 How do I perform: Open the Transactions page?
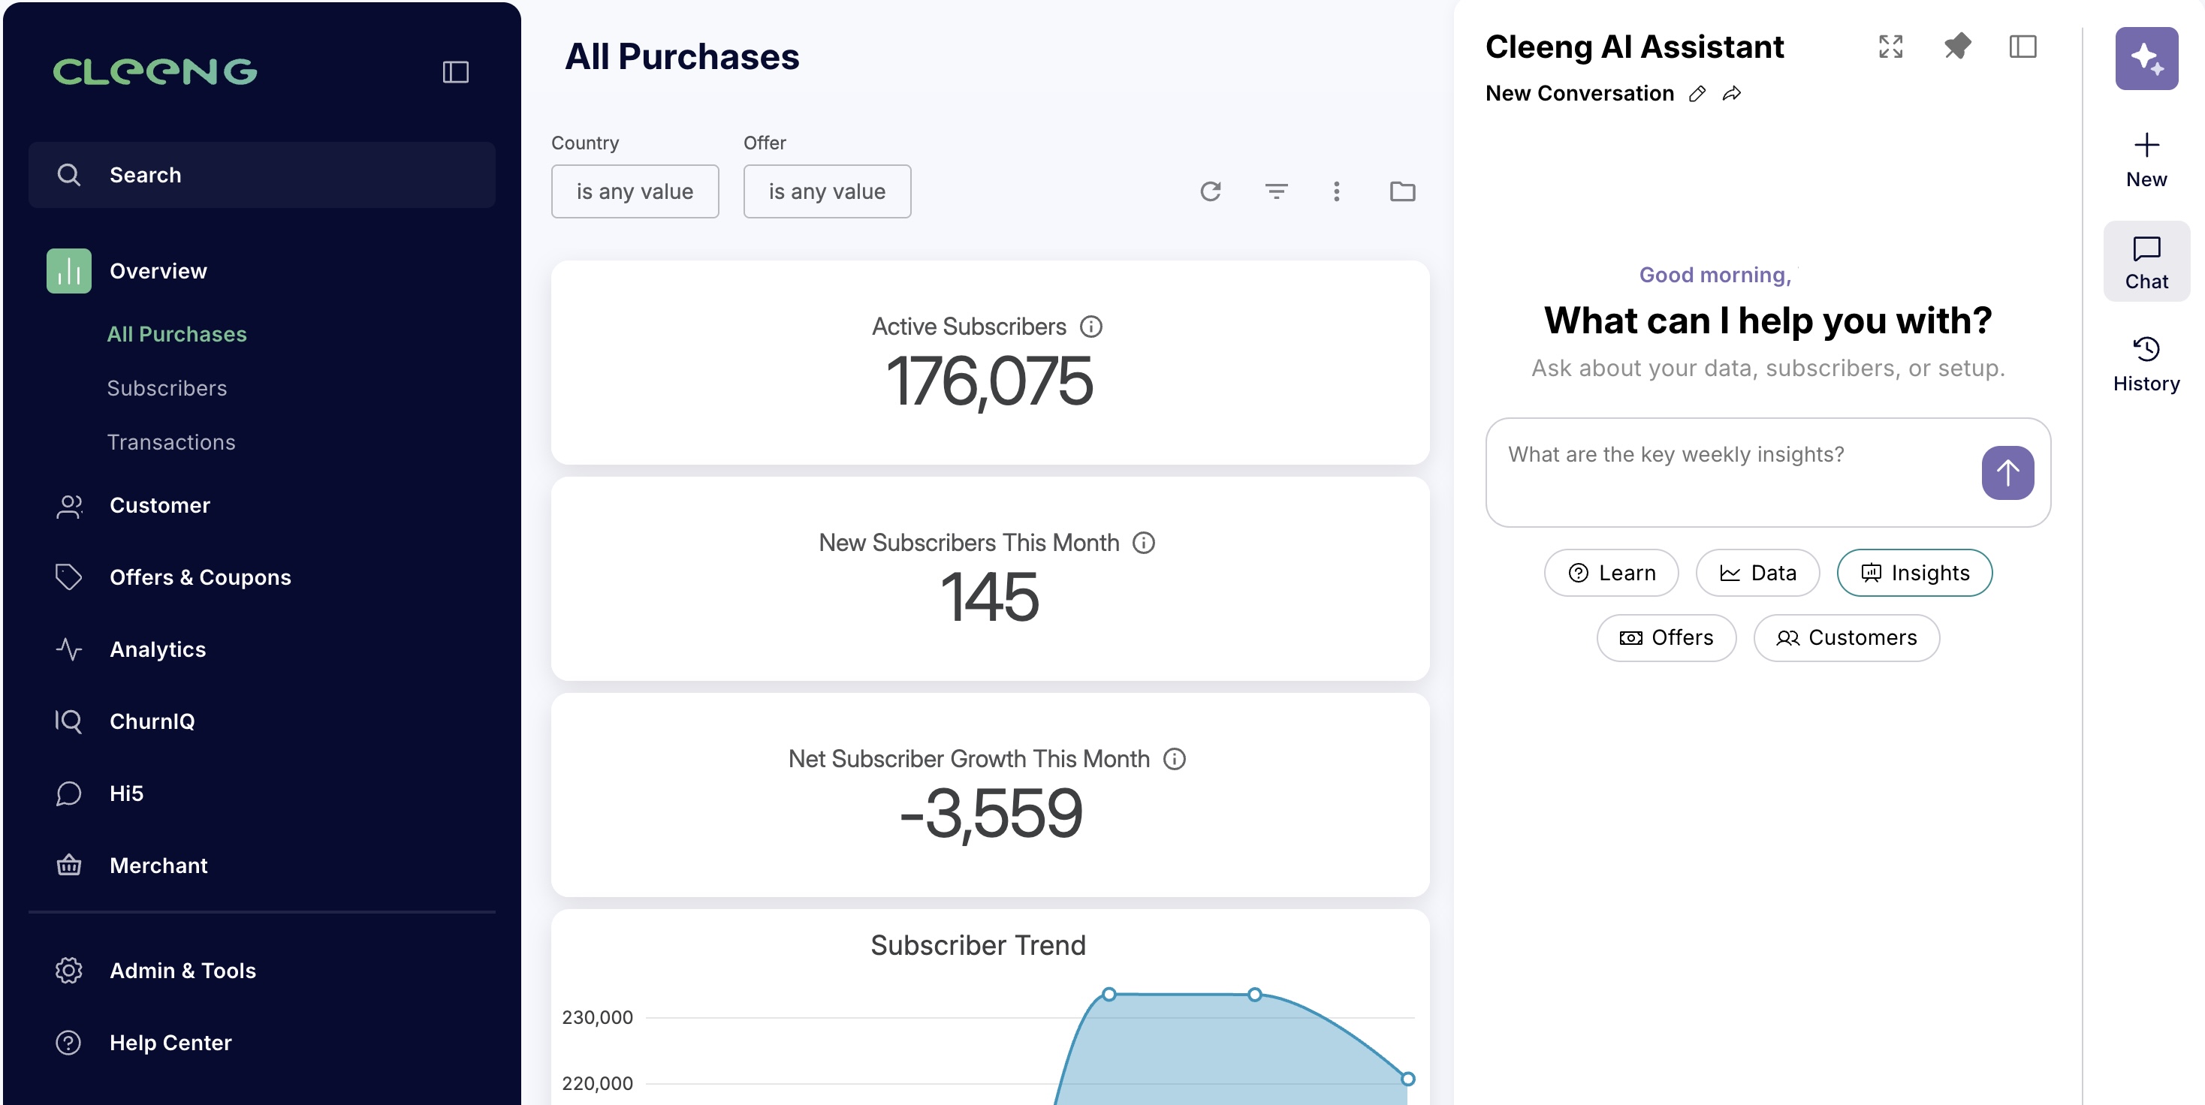point(171,442)
